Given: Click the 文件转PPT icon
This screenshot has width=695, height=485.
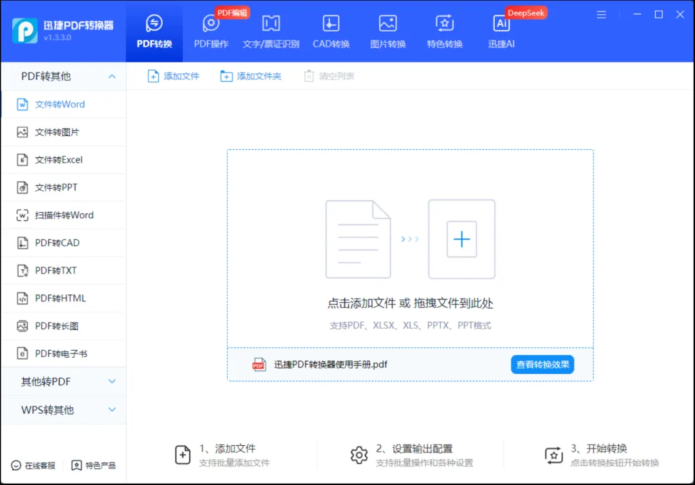Looking at the screenshot, I should pos(22,187).
